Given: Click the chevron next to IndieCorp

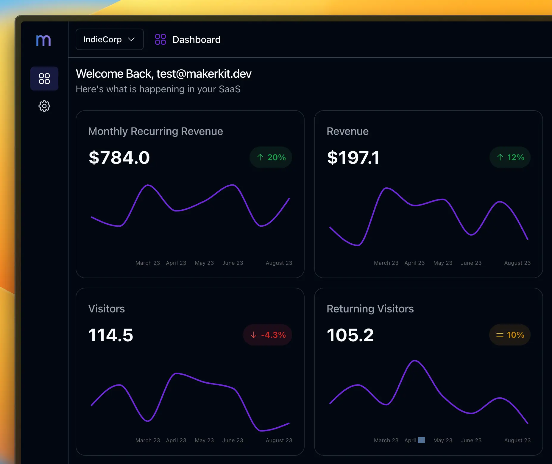Looking at the screenshot, I should pos(132,39).
